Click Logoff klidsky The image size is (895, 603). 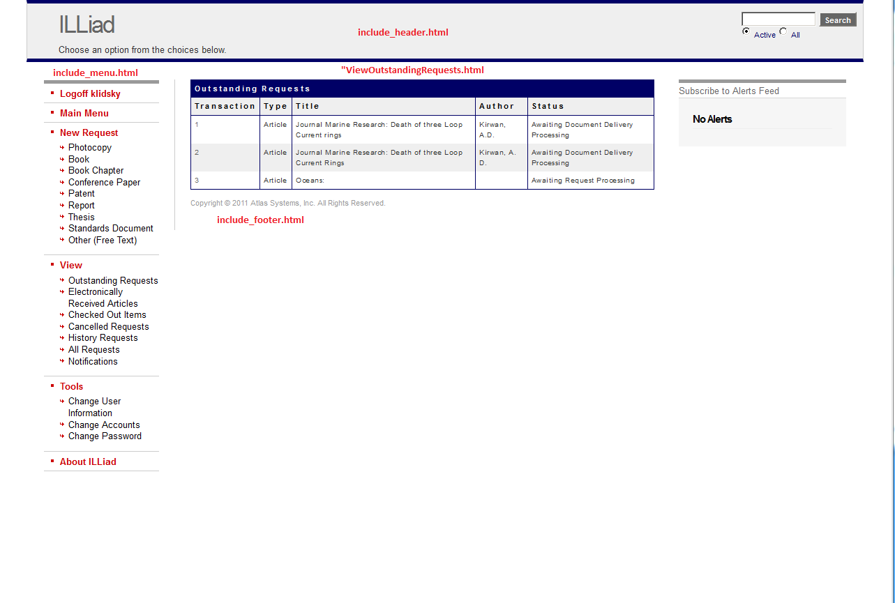click(90, 93)
